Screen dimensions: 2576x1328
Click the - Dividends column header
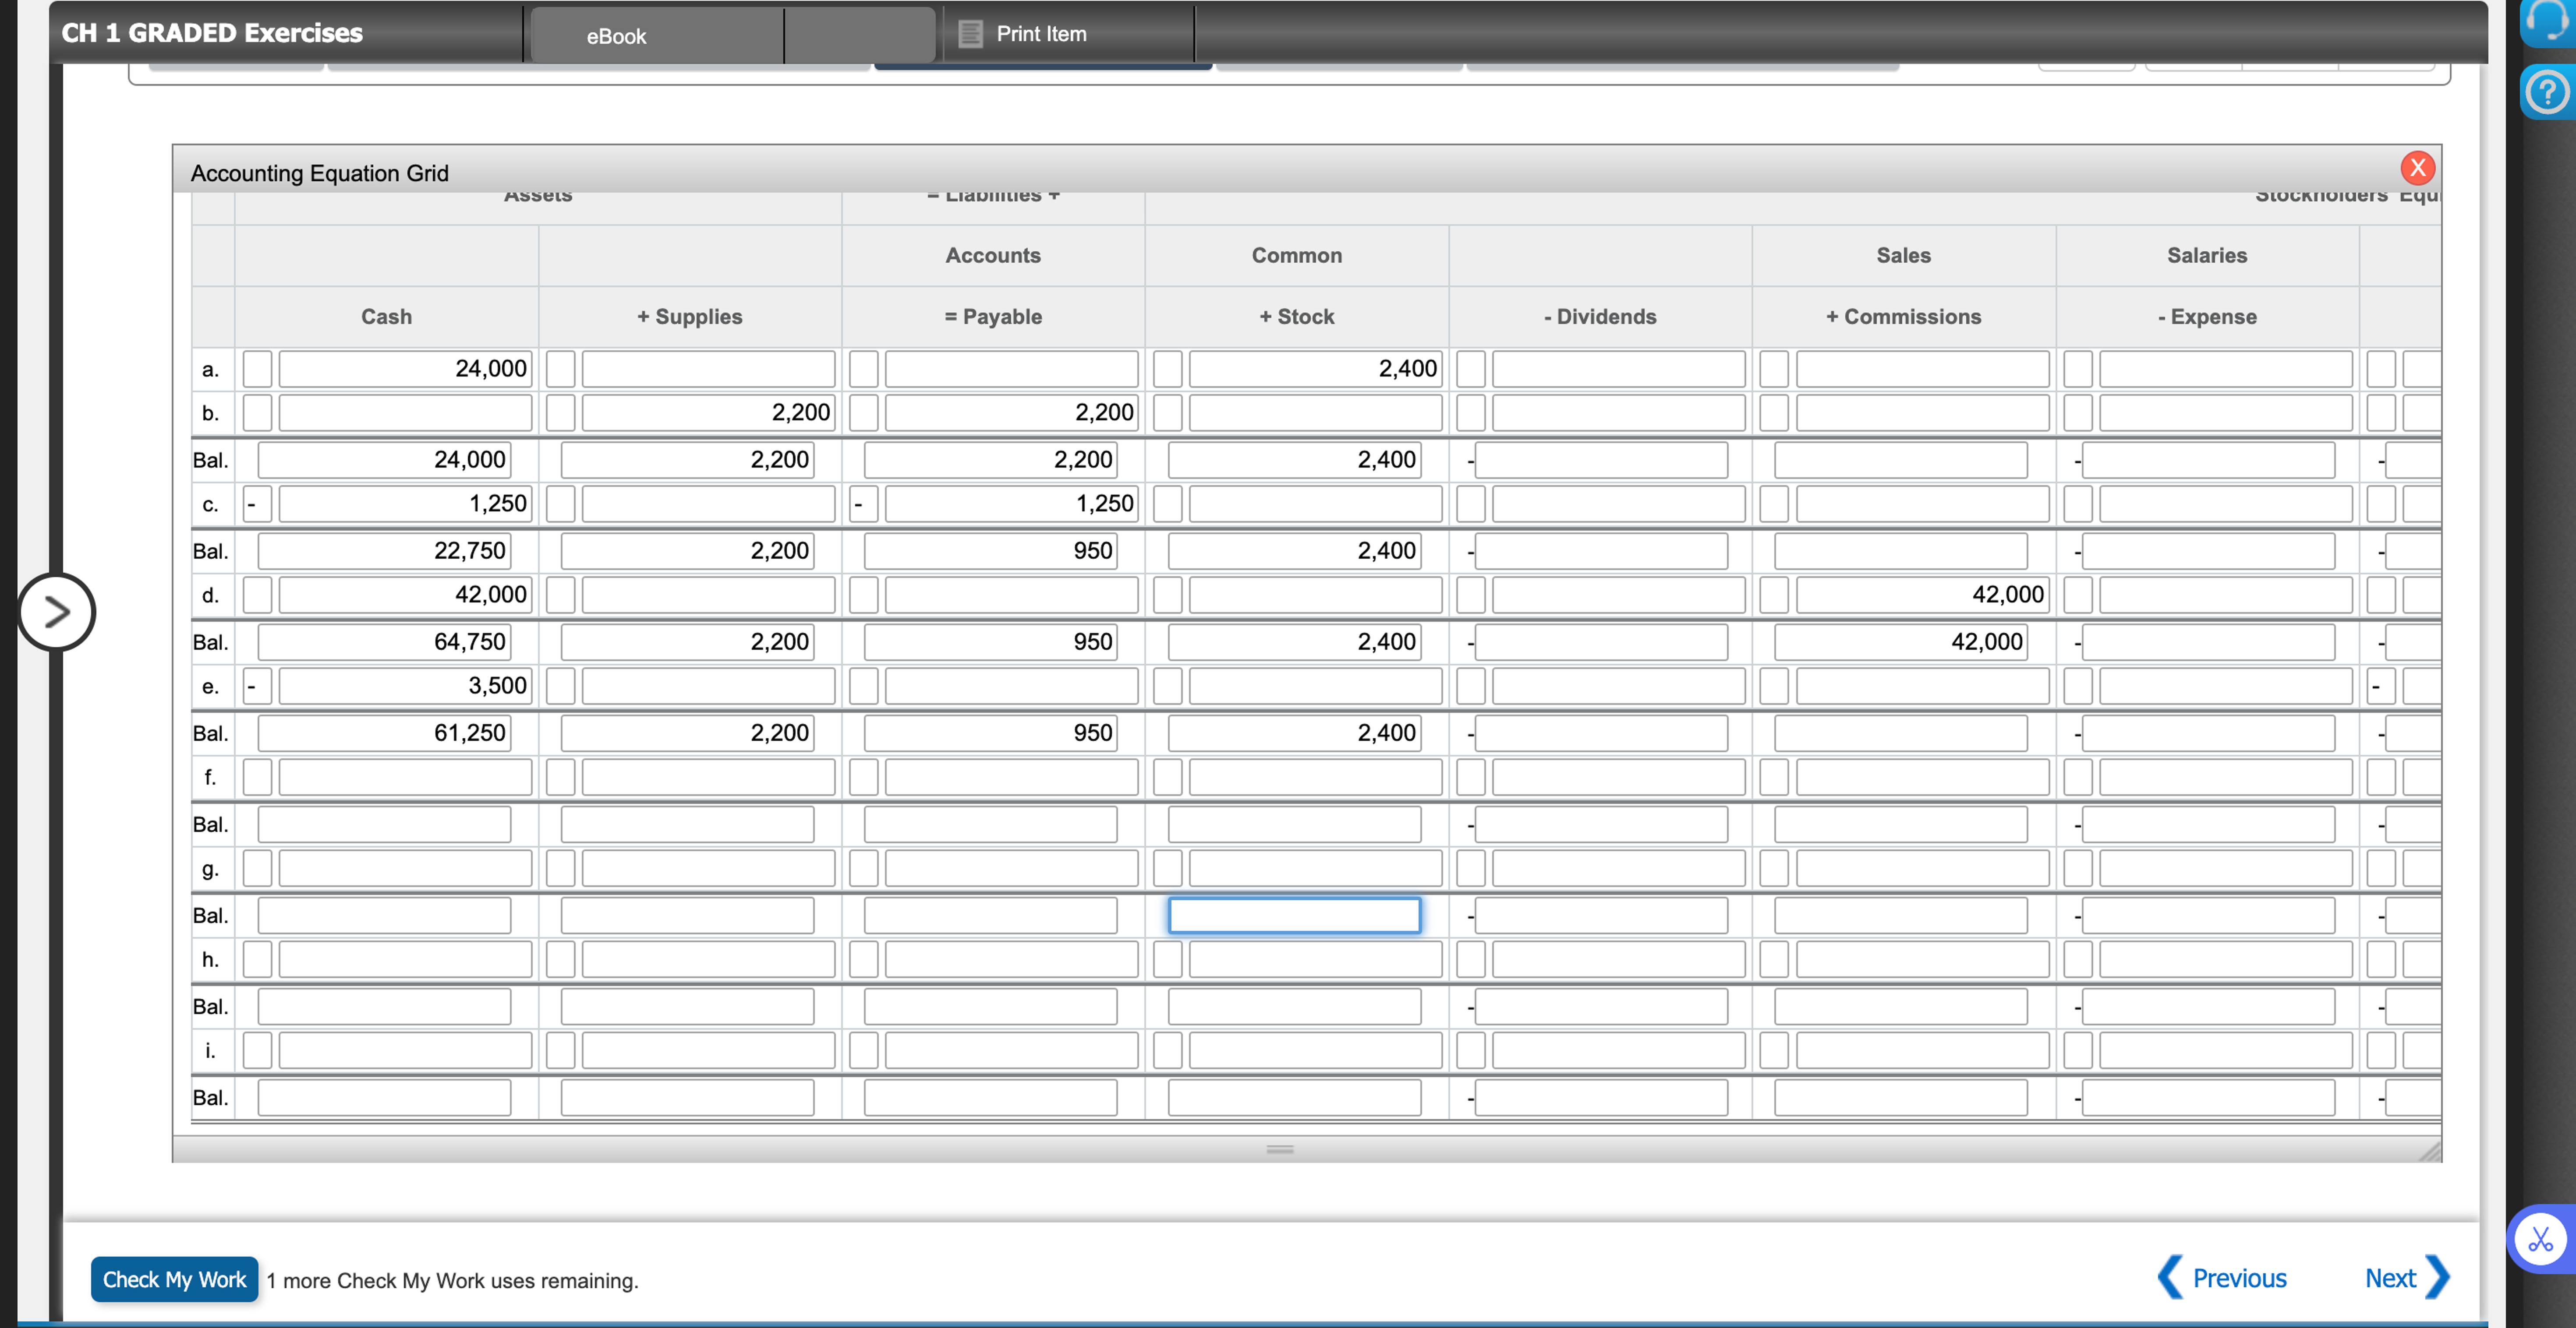point(1600,317)
